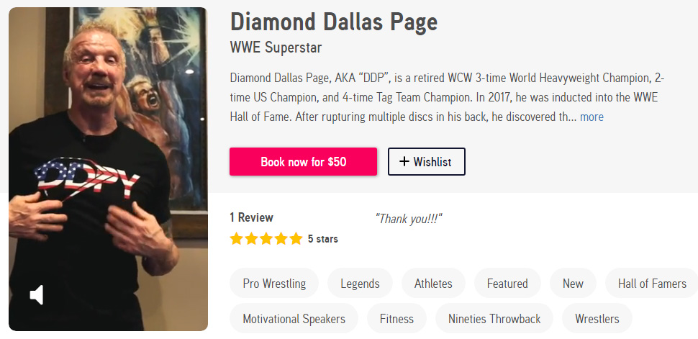The width and height of the screenshot is (698, 339).
Task: Open the Pro Wrestling category tag
Action: 274,283
